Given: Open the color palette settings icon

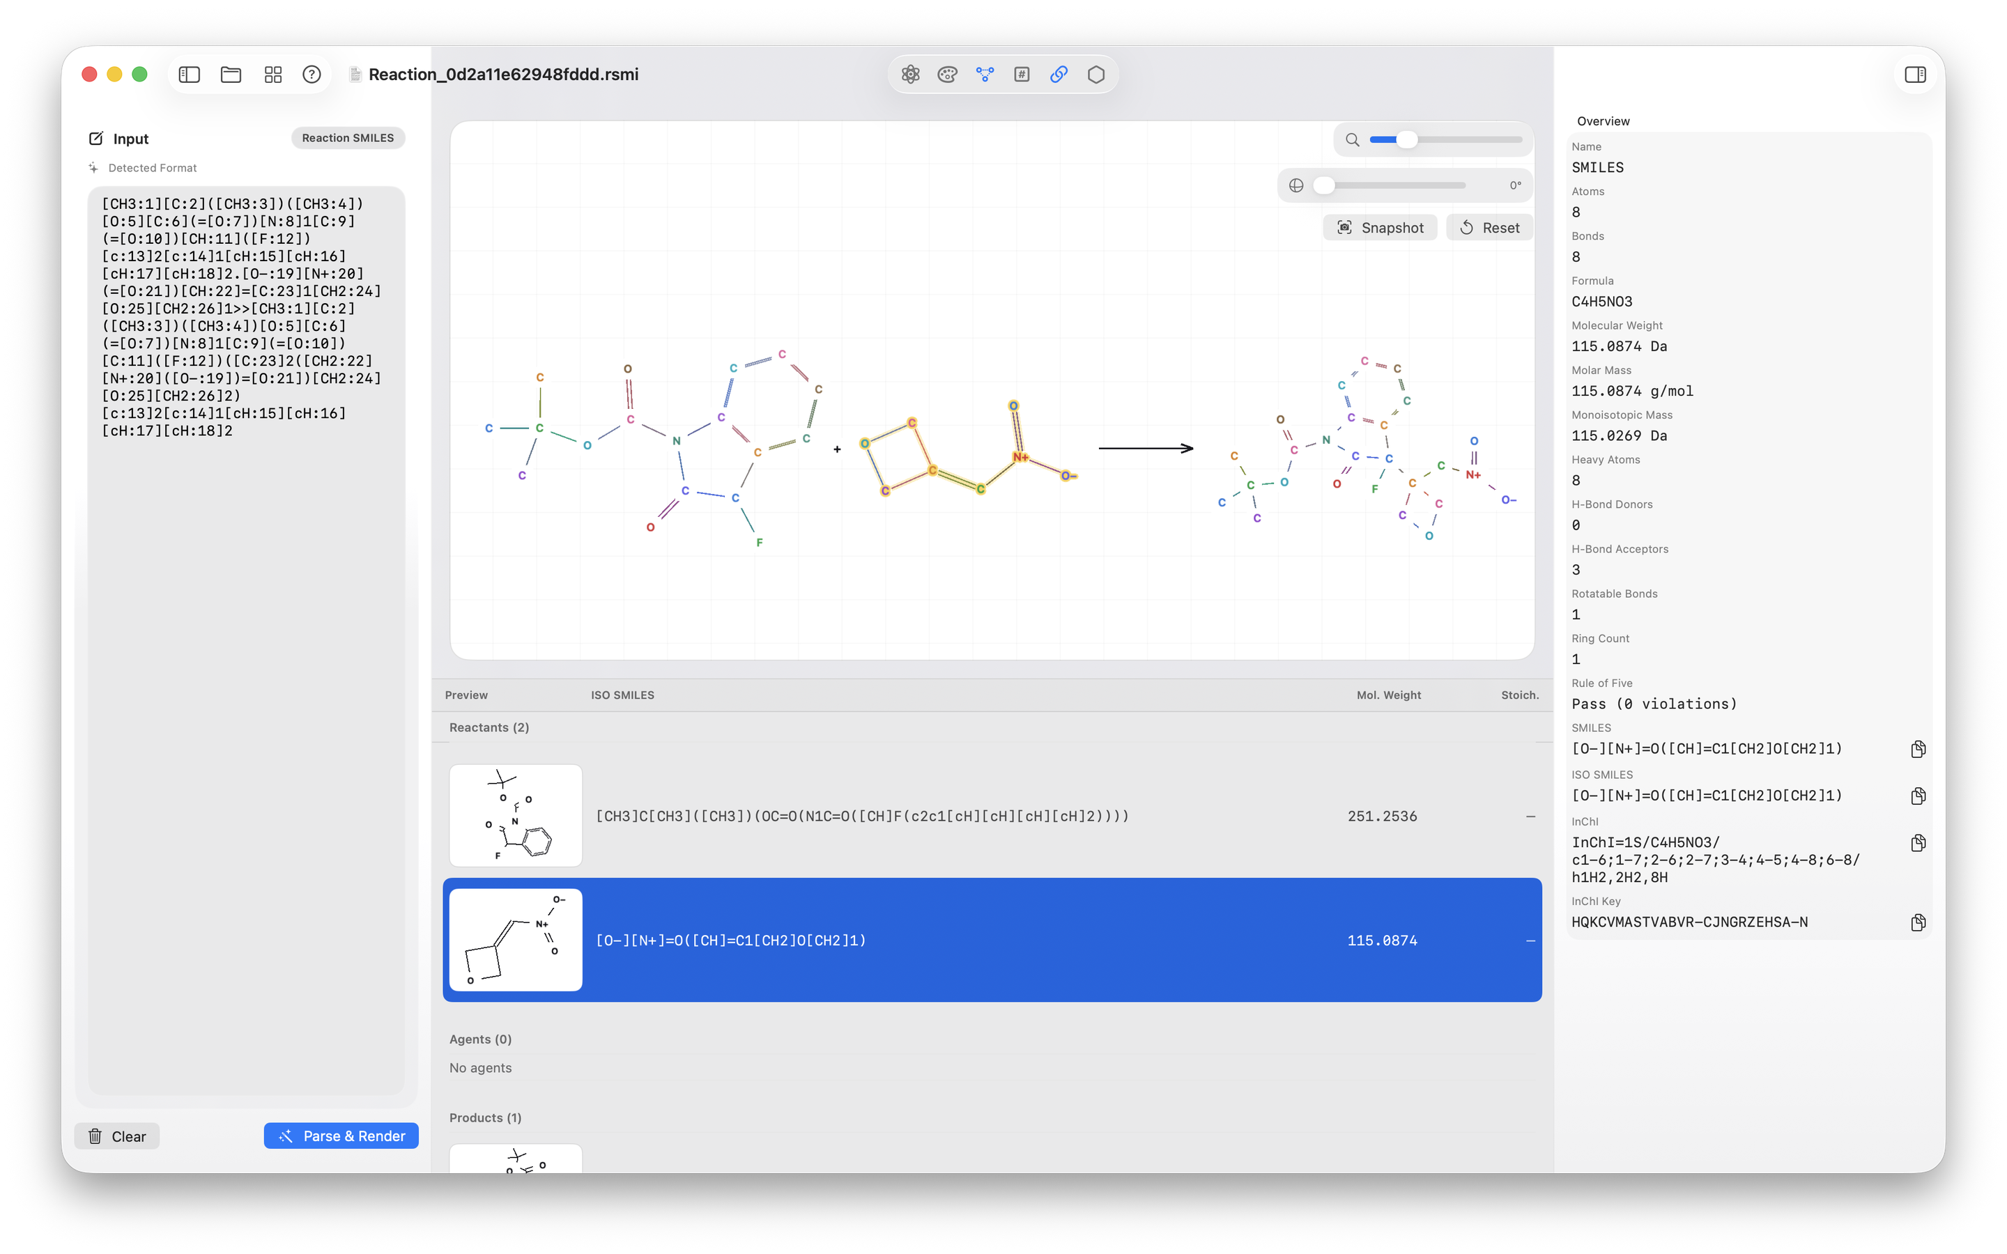Looking at the screenshot, I should click(x=947, y=75).
